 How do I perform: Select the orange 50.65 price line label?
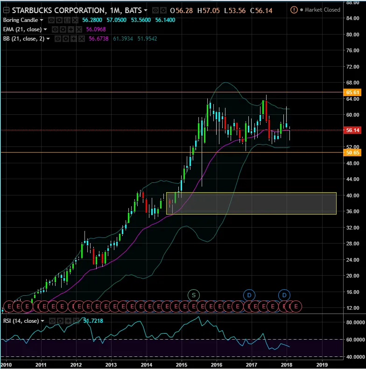[352, 153]
